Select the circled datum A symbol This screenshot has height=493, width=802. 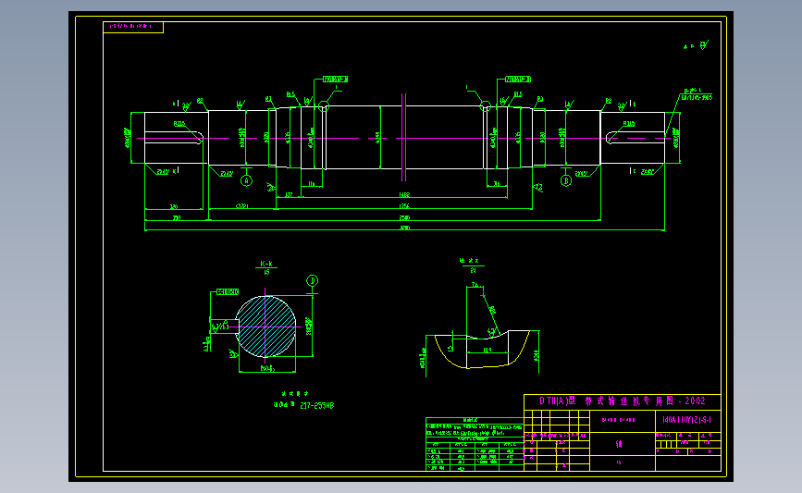[x=247, y=180]
